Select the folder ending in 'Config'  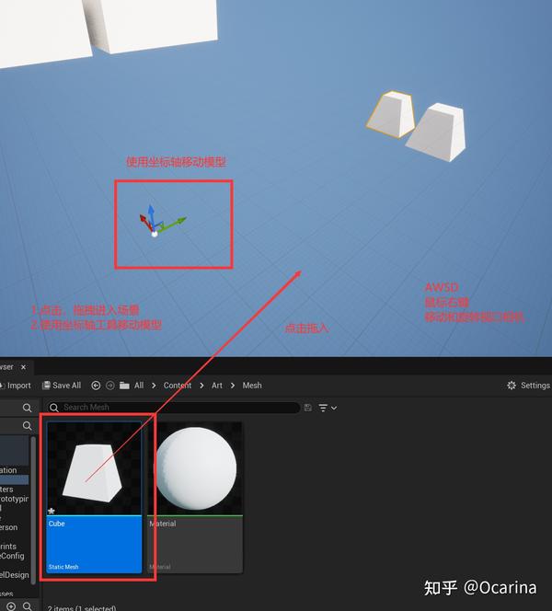(x=12, y=556)
